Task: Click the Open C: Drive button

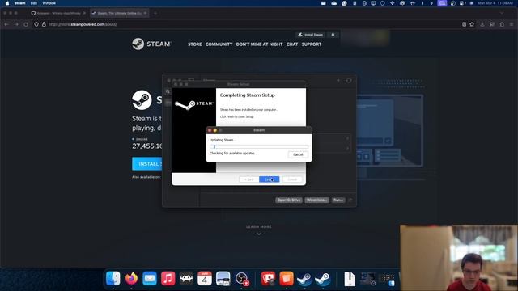Action: tap(289, 200)
